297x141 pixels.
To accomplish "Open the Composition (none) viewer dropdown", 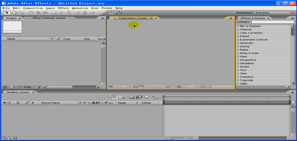I will point(151,18).
